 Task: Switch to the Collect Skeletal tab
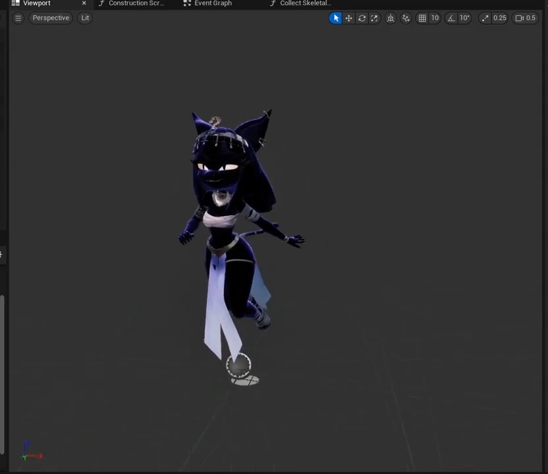point(300,3)
